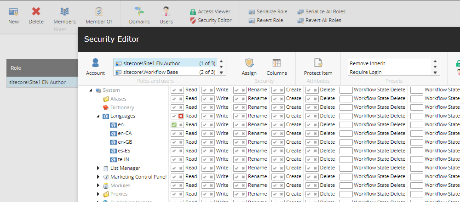
Task: Click the Assign shield icon
Action: tap(249, 63)
